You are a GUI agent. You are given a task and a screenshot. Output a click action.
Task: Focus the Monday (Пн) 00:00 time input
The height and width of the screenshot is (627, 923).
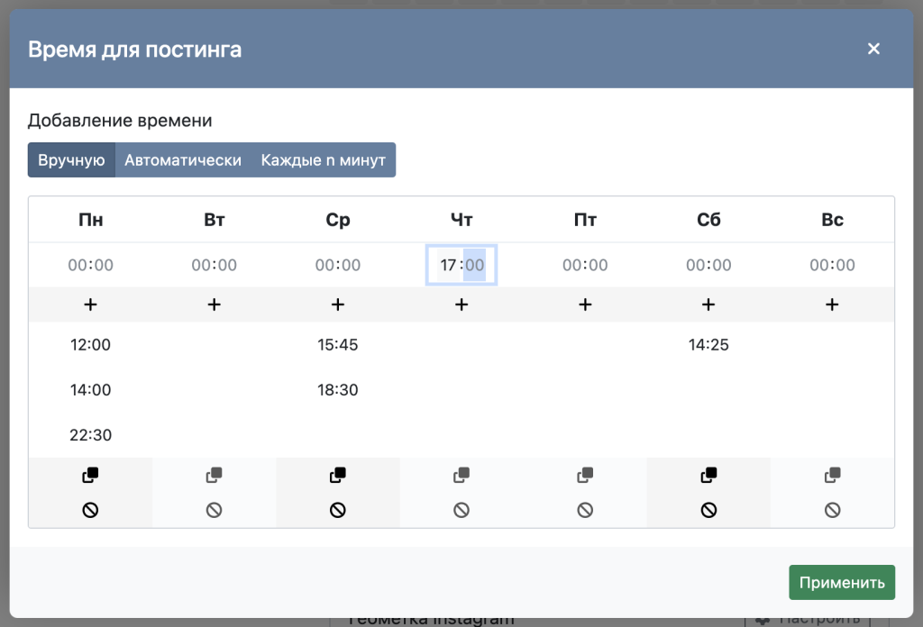click(90, 266)
